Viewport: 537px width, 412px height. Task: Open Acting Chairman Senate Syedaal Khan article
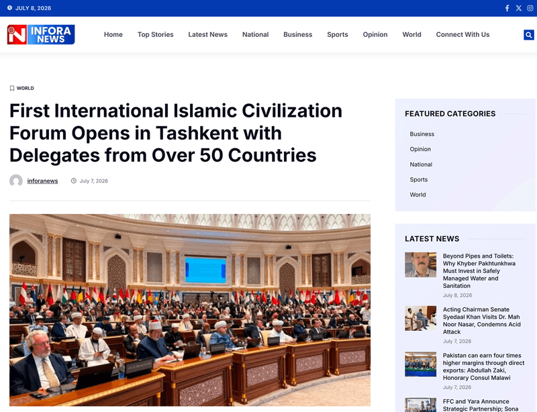click(482, 321)
